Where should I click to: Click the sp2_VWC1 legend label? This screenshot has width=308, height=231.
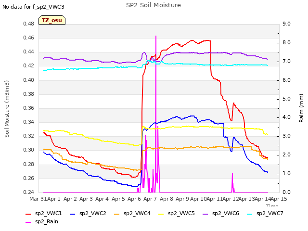click(48, 214)
